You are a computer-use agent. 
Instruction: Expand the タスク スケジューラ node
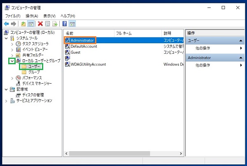[12, 44]
